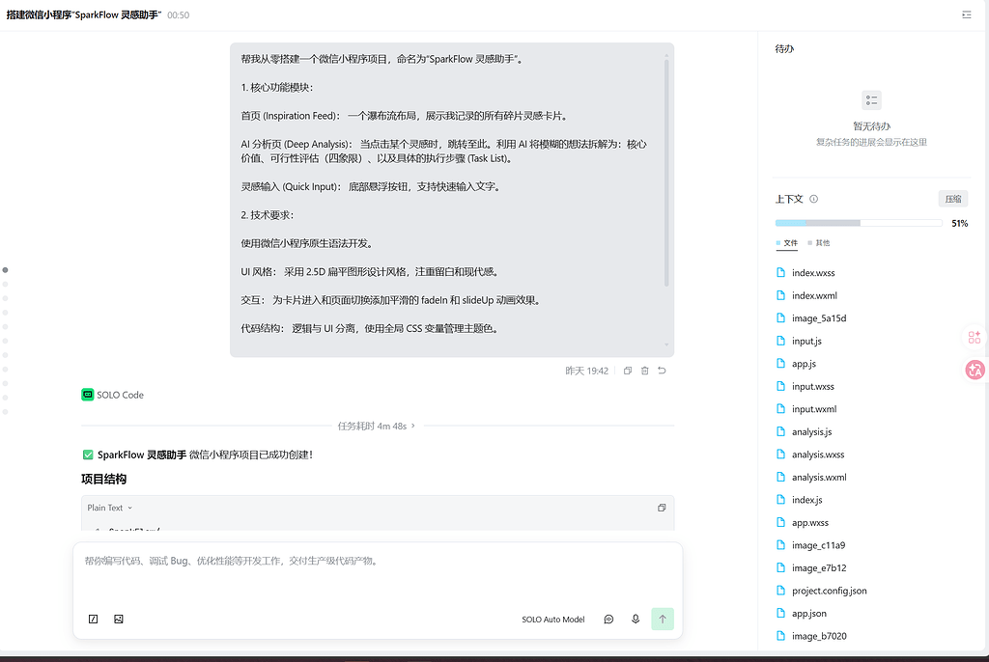Open the SOLO Auto Model selector
Viewport: 989px width, 662px height.
(x=553, y=620)
